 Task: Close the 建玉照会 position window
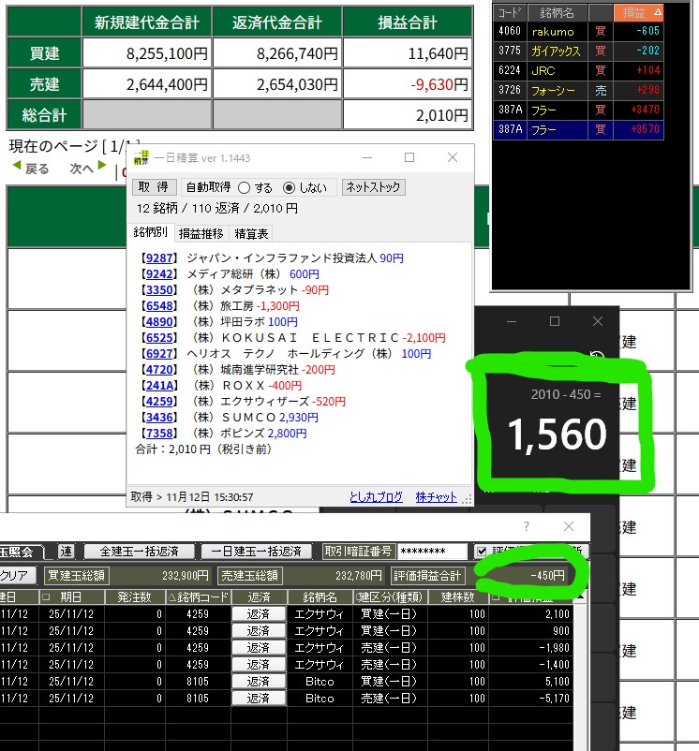568,526
